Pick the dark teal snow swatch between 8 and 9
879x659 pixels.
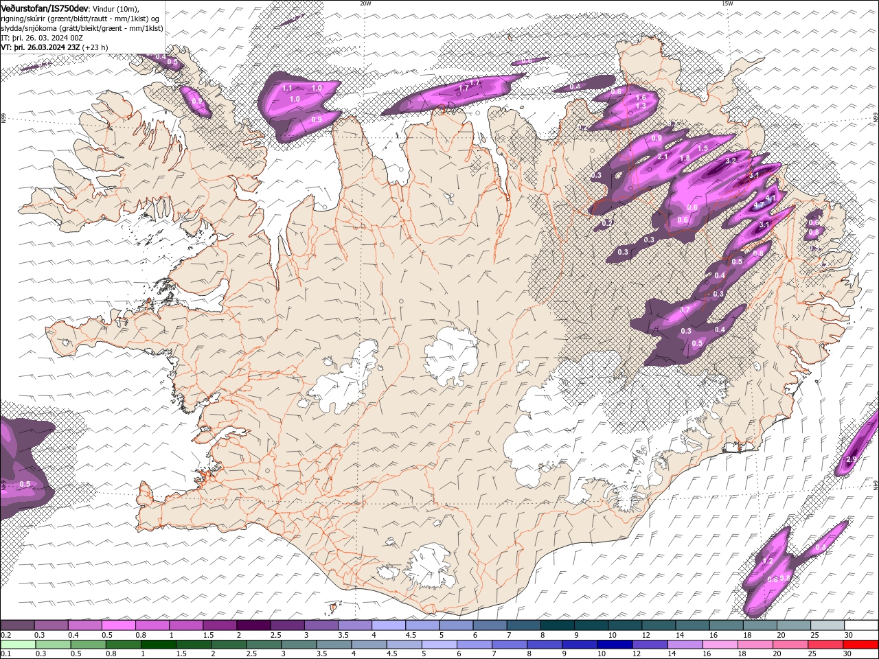pyautogui.click(x=557, y=625)
